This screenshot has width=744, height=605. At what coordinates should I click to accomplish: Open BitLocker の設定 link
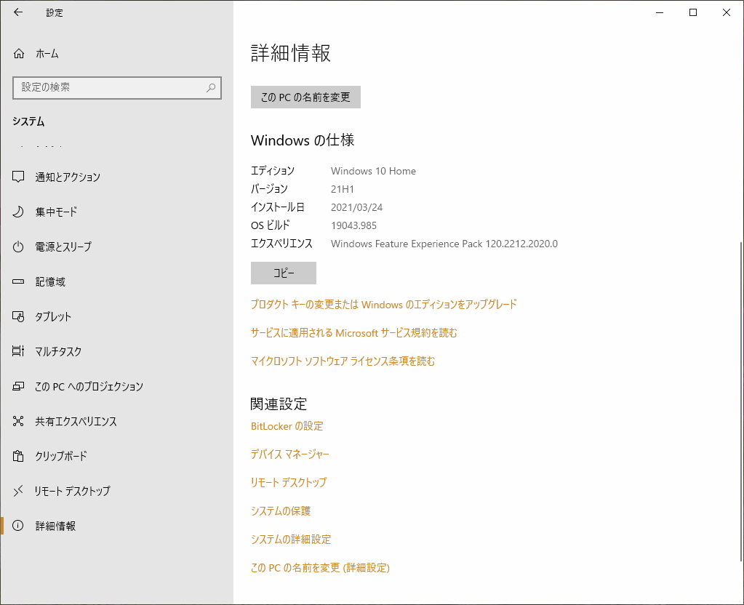[287, 426]
